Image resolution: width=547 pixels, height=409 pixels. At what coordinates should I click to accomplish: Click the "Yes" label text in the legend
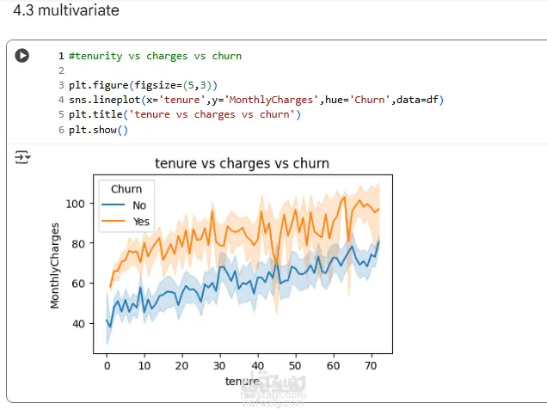(x=141, y=222)
